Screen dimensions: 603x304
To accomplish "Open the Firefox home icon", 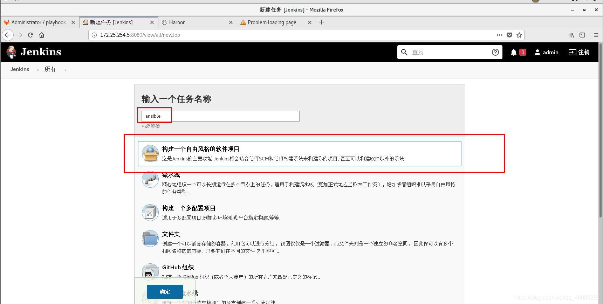I will pyautogui.click(x=42, y=35).
